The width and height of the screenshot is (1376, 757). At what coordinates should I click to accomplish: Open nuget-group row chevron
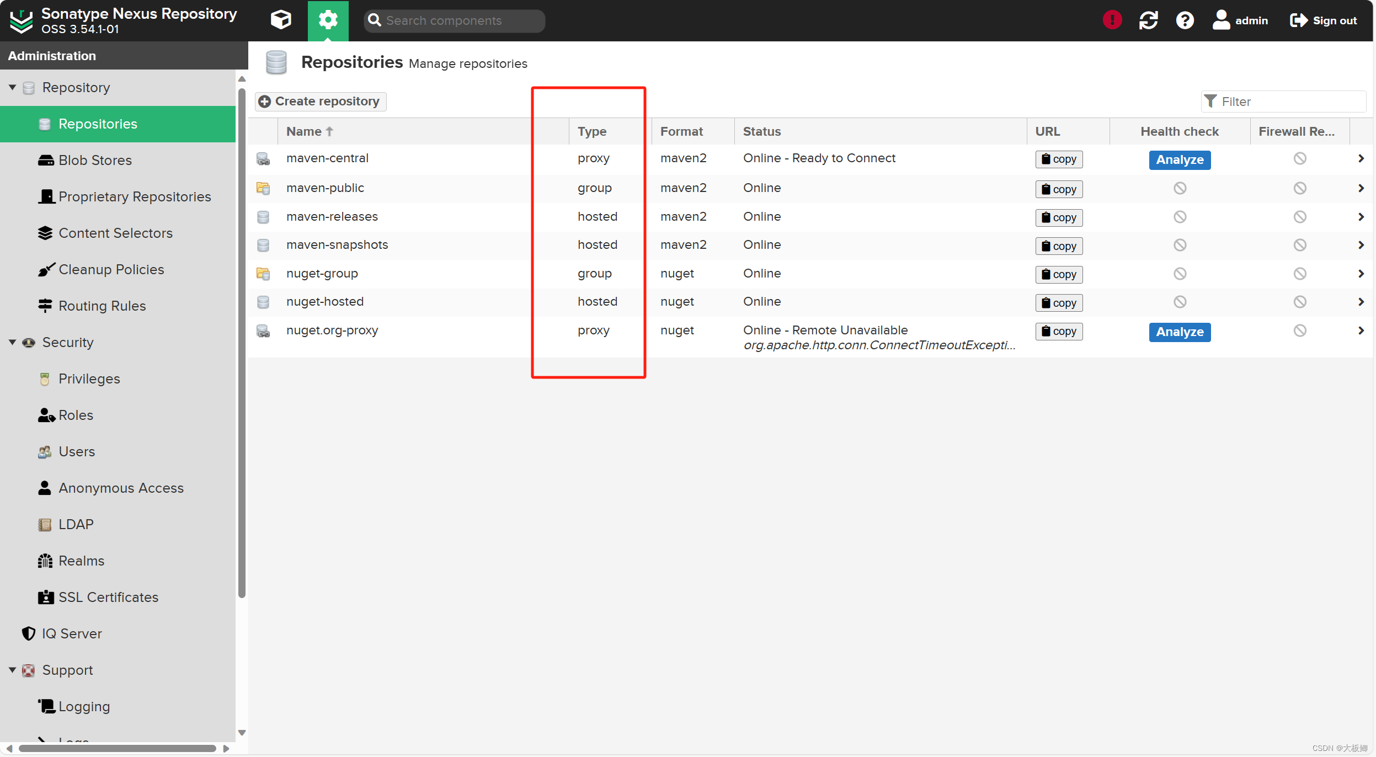[1361, 274]
